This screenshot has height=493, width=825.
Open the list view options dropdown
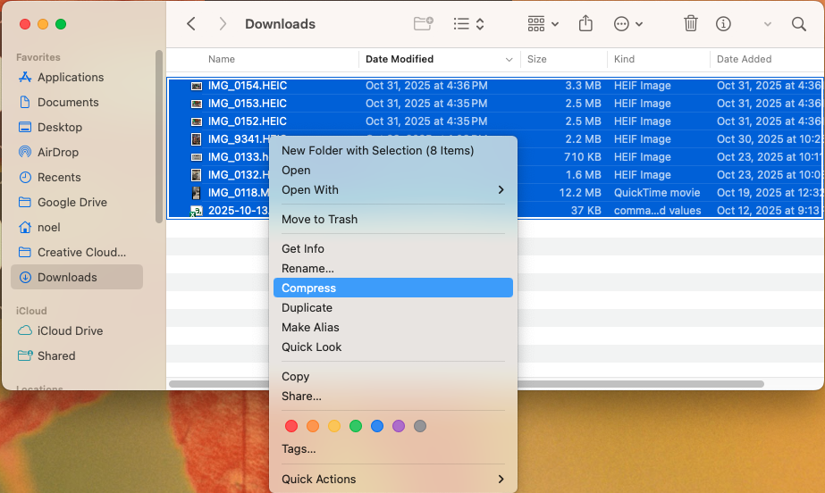pos(469,24)
